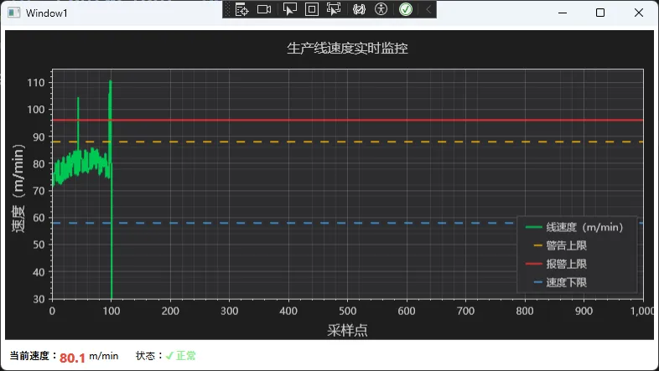Click the 采样点 x-axis label

[x=347, y=330]
